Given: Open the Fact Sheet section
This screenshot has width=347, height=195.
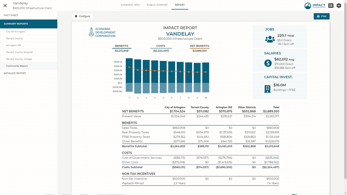Looking at the screenshot, I should 28,15.
